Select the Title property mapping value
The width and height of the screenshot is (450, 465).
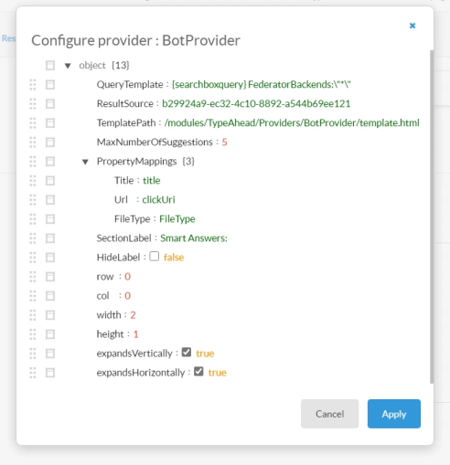[x=152, y=181]
